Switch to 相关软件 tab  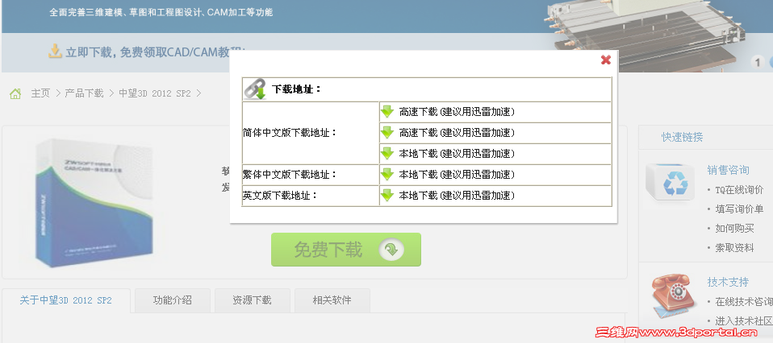point(332,300)
